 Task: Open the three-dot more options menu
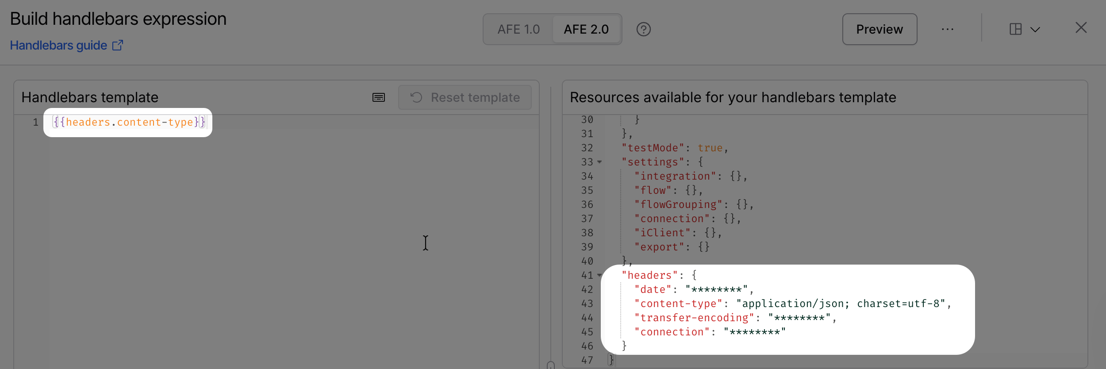point(948,29)
